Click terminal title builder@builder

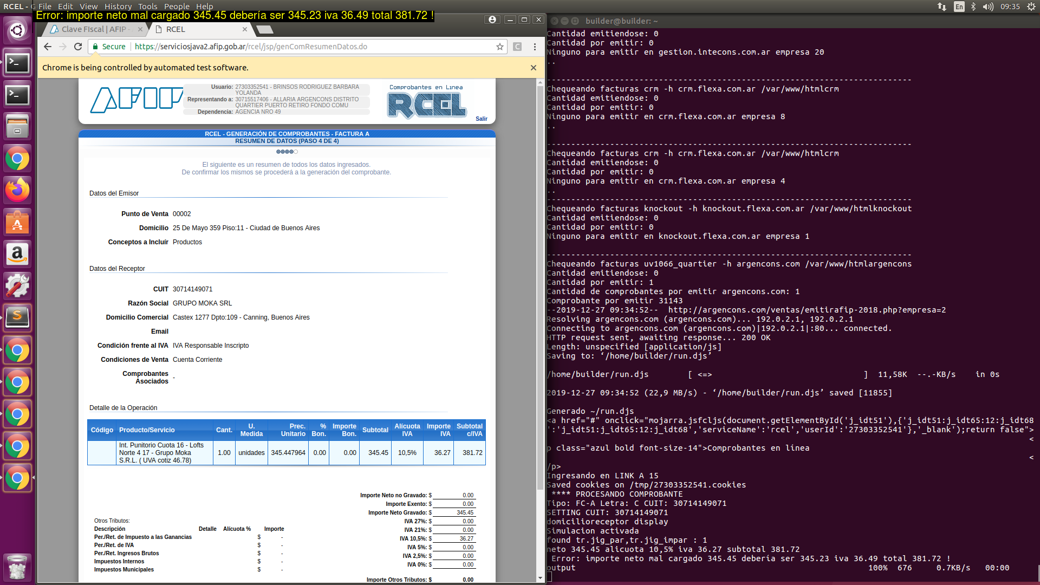(621, 21)
